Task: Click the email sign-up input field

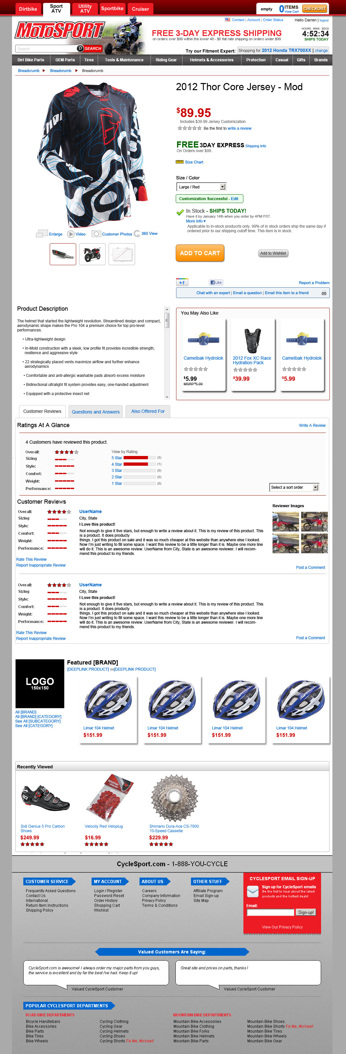Action: click(270, 912)
